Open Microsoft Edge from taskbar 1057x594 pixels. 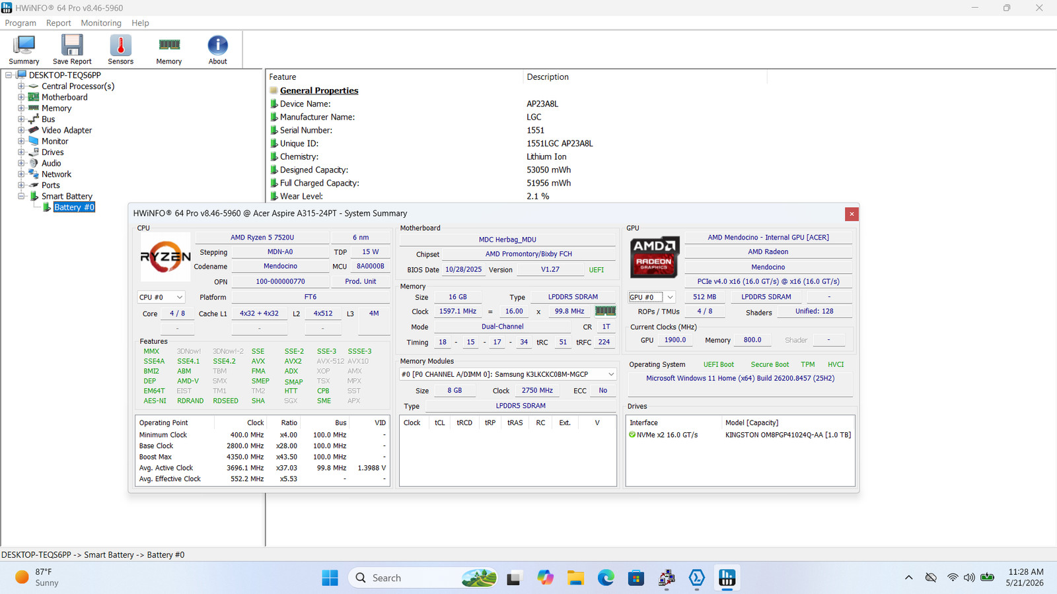click(606, 578)
